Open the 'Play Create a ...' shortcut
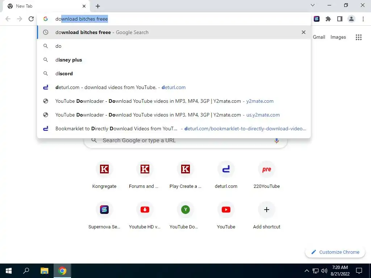371x278 pixels. 185,176
